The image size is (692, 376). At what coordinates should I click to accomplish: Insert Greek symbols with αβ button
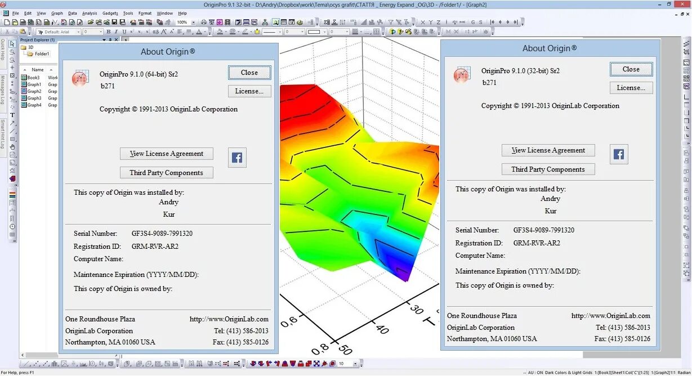click(156, 32)
